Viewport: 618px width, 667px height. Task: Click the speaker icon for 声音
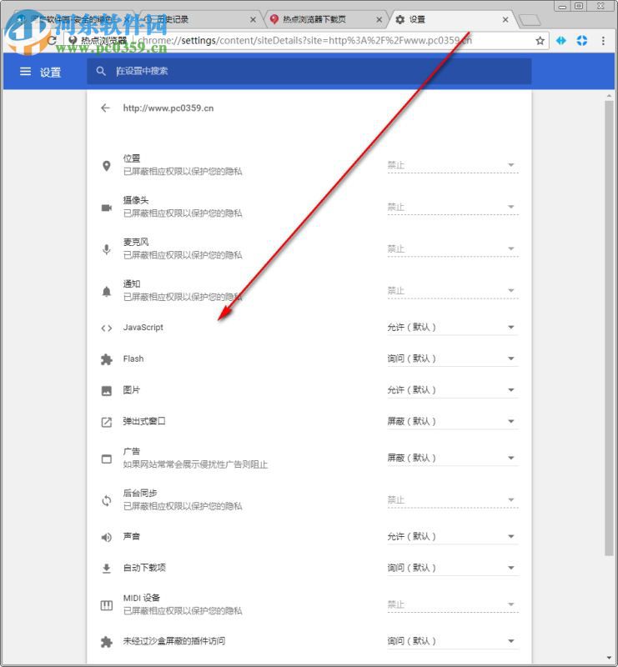coord(107,537)
